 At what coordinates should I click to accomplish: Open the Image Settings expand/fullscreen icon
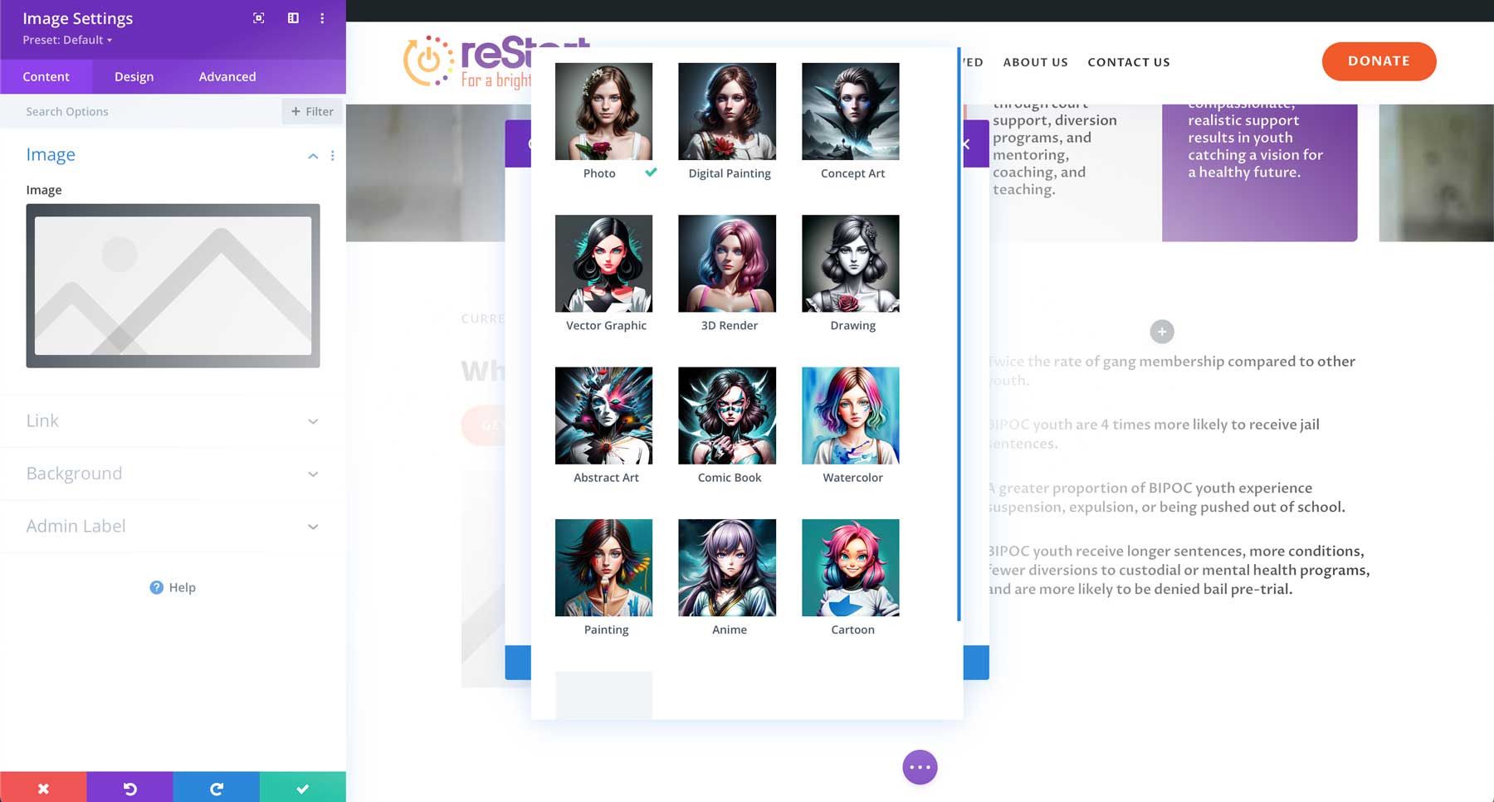coord(259,17)
